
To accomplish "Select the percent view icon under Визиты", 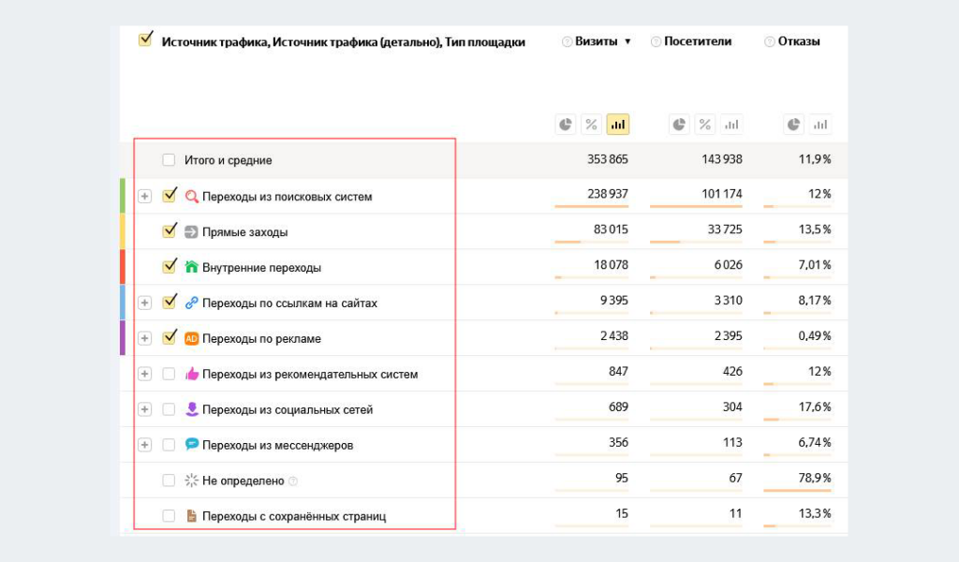I will [591, 125].
